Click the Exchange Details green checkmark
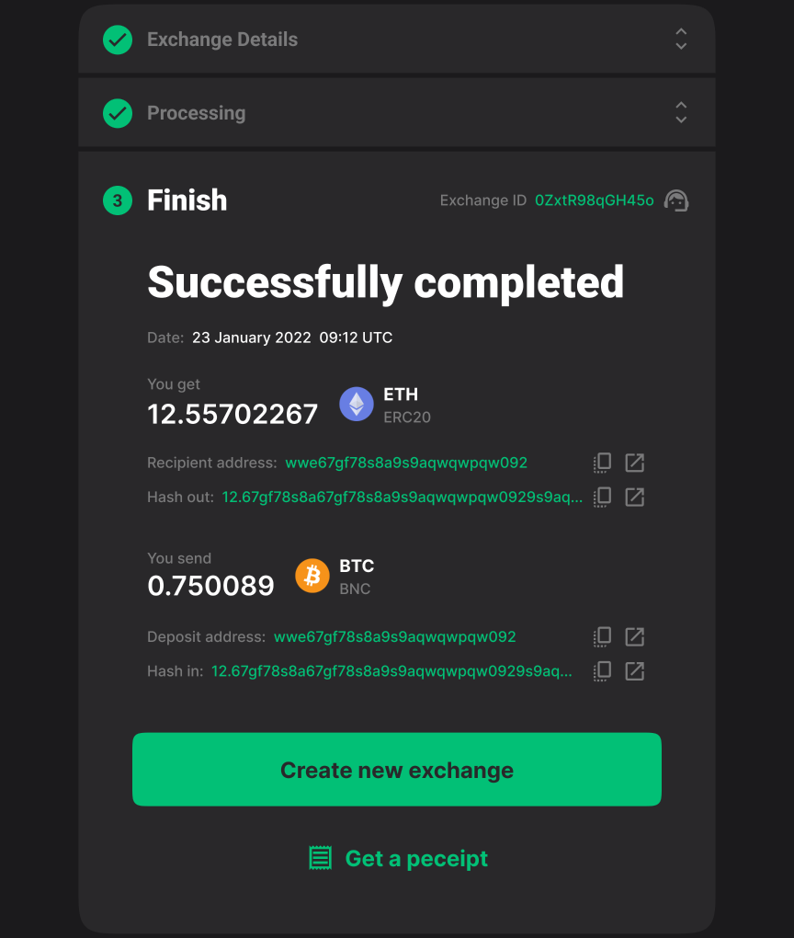 (x=118, y=40)
